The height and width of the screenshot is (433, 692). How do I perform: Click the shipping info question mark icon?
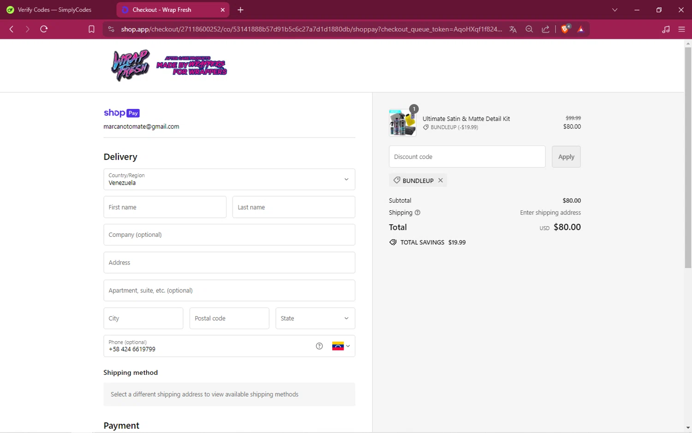coord(418,213)
